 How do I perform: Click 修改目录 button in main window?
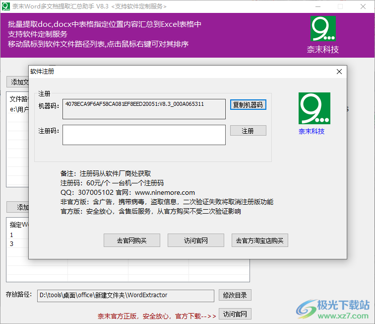click(235, 295)
